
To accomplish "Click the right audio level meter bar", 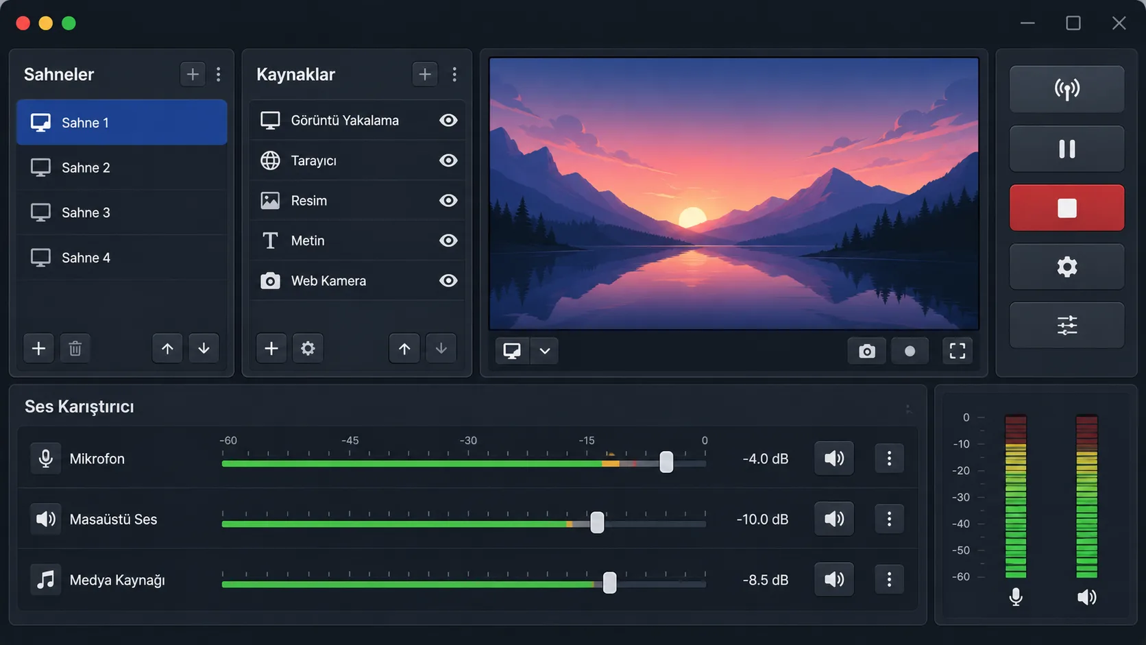I will click(1086, 496).
